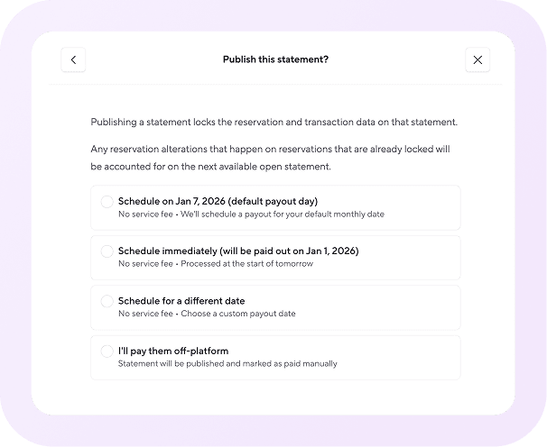Screen dimensions: 547x447
Task: Click the 'default monthly date' description line
Action: coord(251,214)
